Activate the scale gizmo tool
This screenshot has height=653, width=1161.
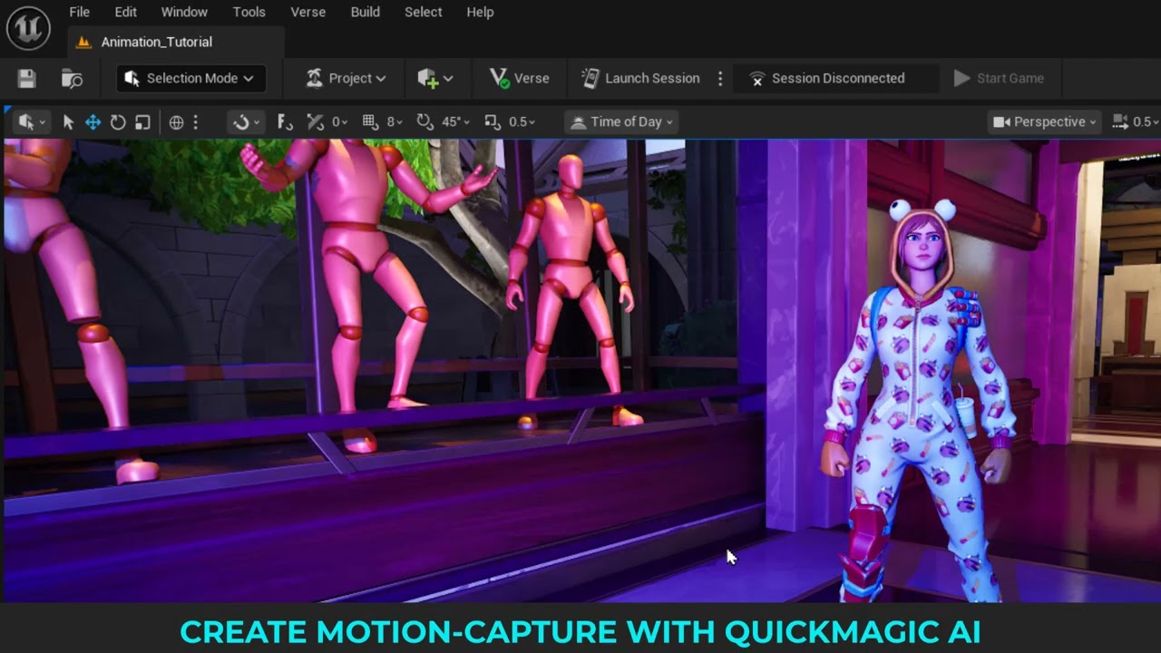(142, 122)
